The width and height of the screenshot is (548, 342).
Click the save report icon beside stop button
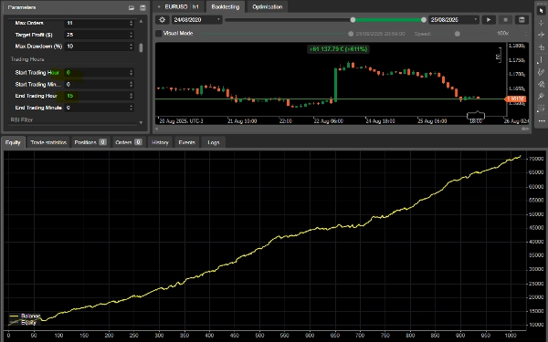[522, 20]
